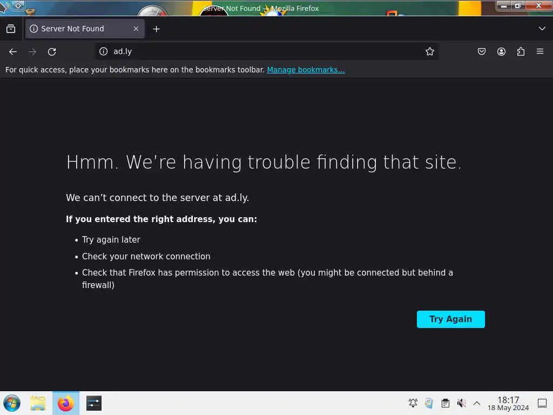Expand hidden system tray icons arrow
This screenshot has height=415, width=553.
tap(477, 403)
